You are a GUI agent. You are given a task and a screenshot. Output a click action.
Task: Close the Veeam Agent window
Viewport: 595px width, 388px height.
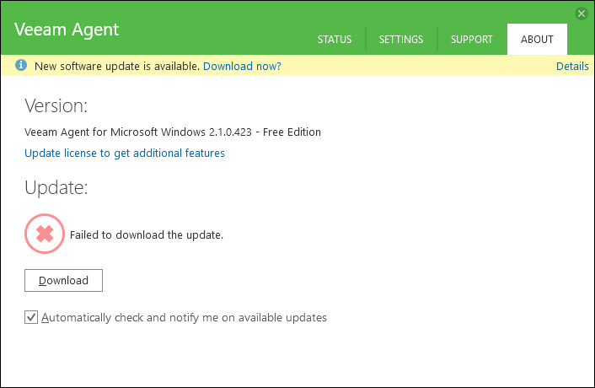pyautogui.click(x=582, y=13)
